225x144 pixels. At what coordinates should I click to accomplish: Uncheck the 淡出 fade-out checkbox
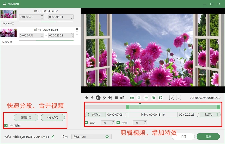(118, 123)
